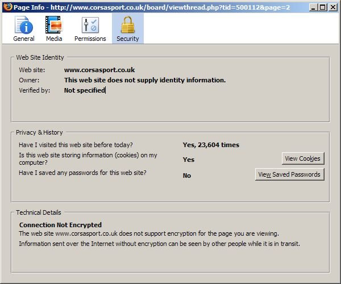The height and width of the screenshot is (284, 341).
Task: Click the Web site field showing www.corsasport.co.uk
Action: pos(99,70)
